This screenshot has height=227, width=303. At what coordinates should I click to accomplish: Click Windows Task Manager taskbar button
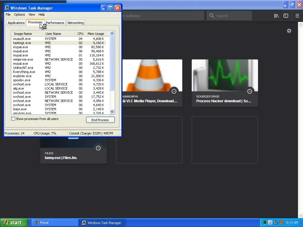(102, 223)
